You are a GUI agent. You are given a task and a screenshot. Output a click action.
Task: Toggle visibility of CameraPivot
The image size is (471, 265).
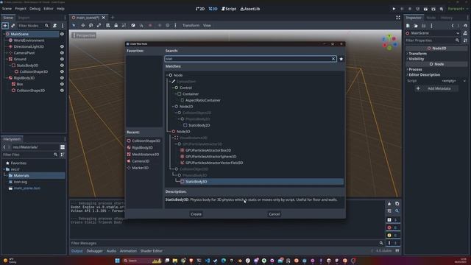point(62,53)
